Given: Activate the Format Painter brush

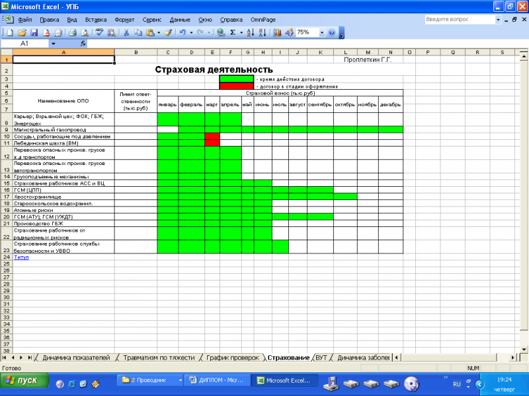Looking at the screenshot, I should (x=168, y=32).
